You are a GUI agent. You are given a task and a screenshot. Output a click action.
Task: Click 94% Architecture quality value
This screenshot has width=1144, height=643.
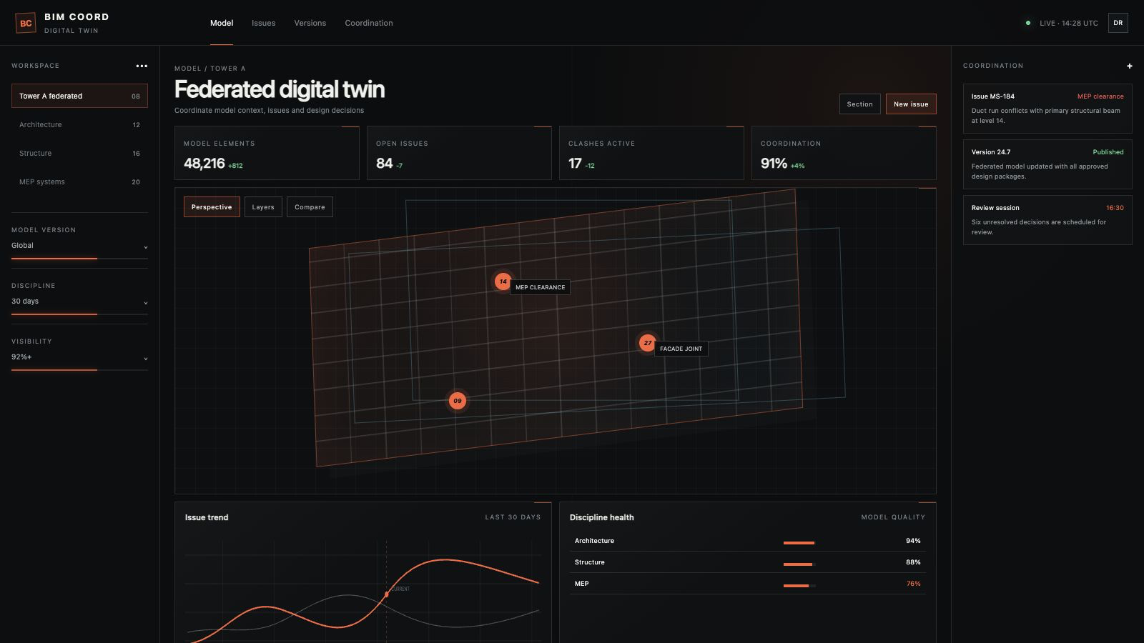coord(913,541)
